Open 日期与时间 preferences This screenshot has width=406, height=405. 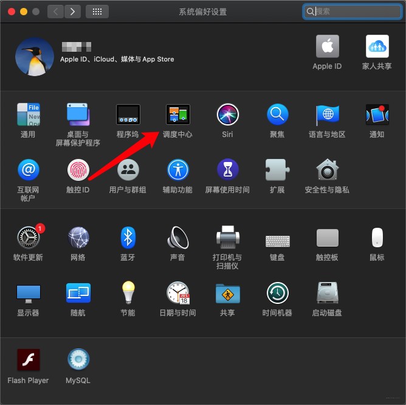click(x=178, y=293)
